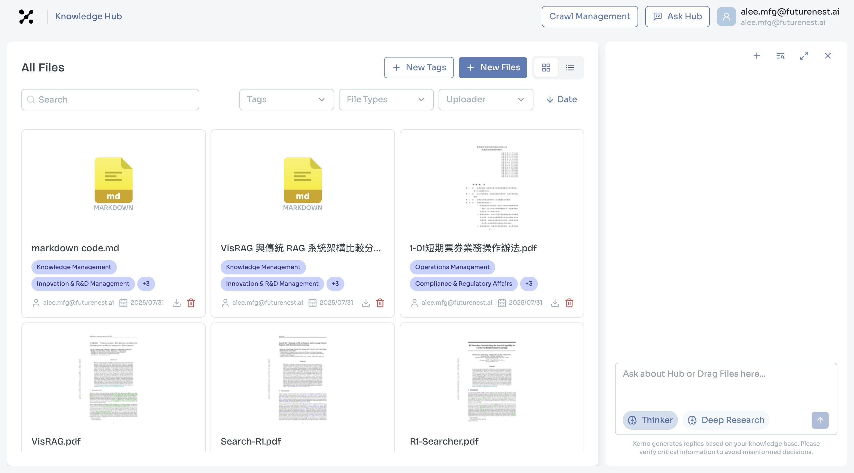Open the Uploader filter dropdown

[x=486, y=99]
